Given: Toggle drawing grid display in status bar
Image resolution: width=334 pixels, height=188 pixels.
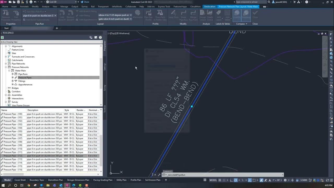Looking at the screenshot, I should (220, 180).
